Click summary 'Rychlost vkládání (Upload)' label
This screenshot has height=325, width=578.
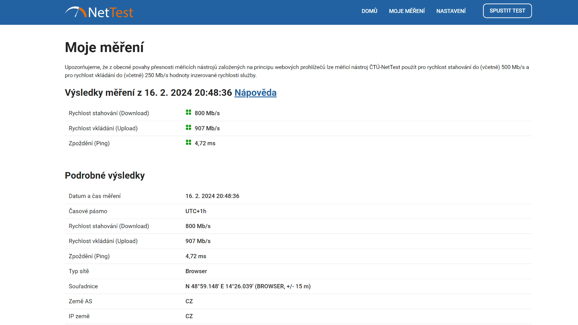(103, 128)
